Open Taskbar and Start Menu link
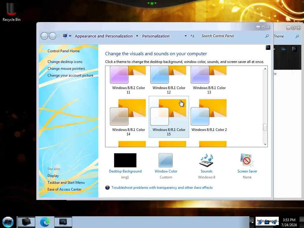 [66, 183]
